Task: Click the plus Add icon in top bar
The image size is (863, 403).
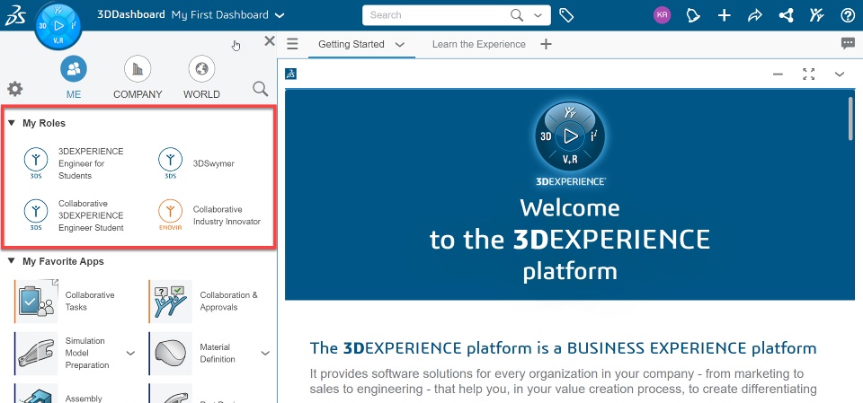Action: point(725,15)
